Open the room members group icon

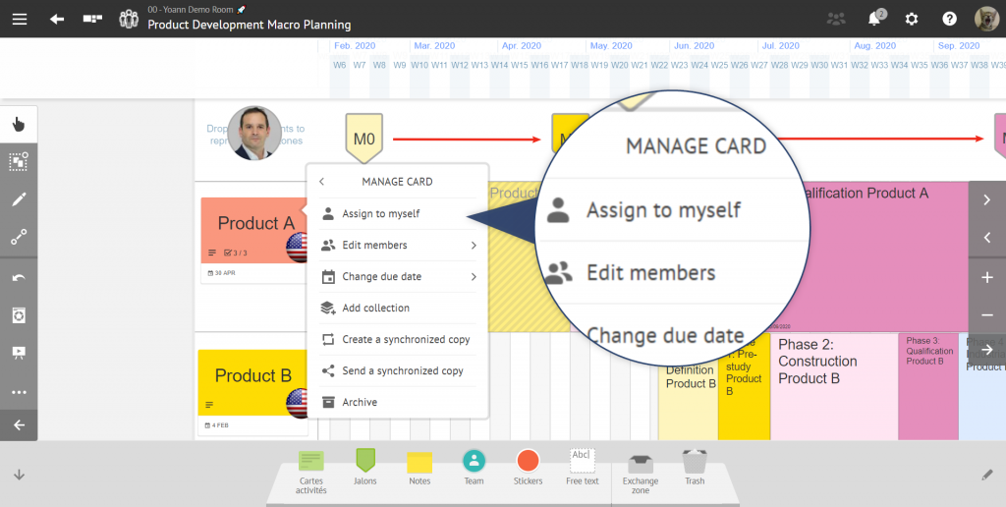pyautogui.click(x=129, y=19)
